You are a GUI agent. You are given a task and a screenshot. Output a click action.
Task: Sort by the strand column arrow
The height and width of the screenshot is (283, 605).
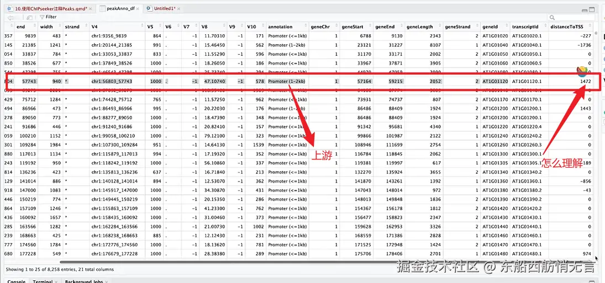[x=85, y=26]
